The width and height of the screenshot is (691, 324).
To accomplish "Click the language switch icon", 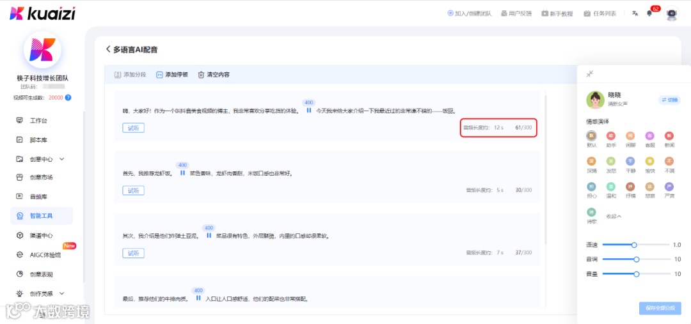I will point(635,13).
